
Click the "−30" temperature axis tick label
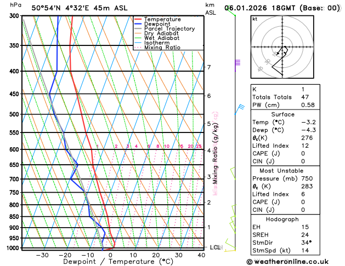click(42, 255)
